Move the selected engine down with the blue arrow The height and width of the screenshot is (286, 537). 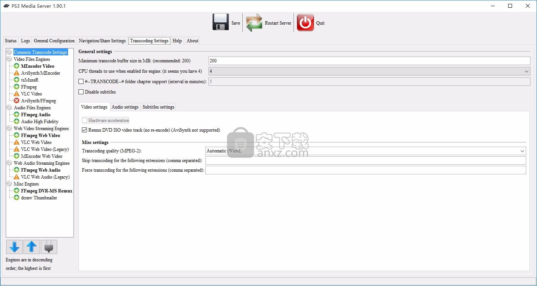(x=14, y=247)
